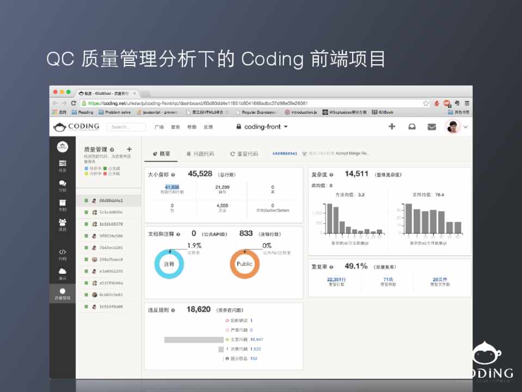Open the Chrome hamburger menu
This screenshot has height=392, width=522.
point(466,103)
